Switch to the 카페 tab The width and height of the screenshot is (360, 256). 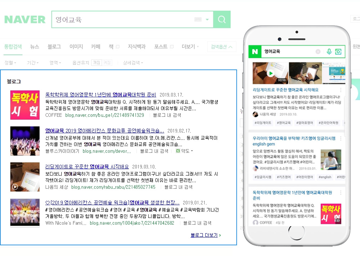(96, 47)
